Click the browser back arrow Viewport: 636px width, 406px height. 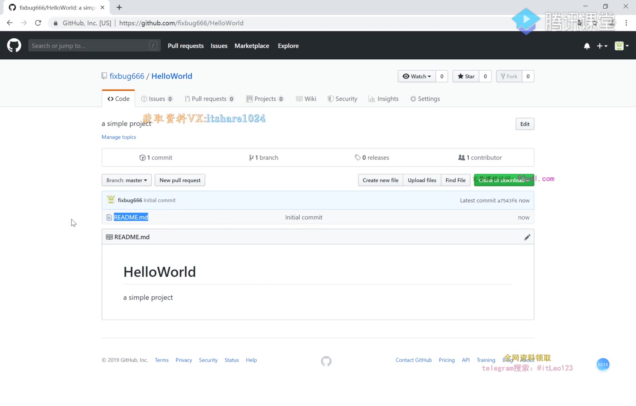[x=10, y=23]
